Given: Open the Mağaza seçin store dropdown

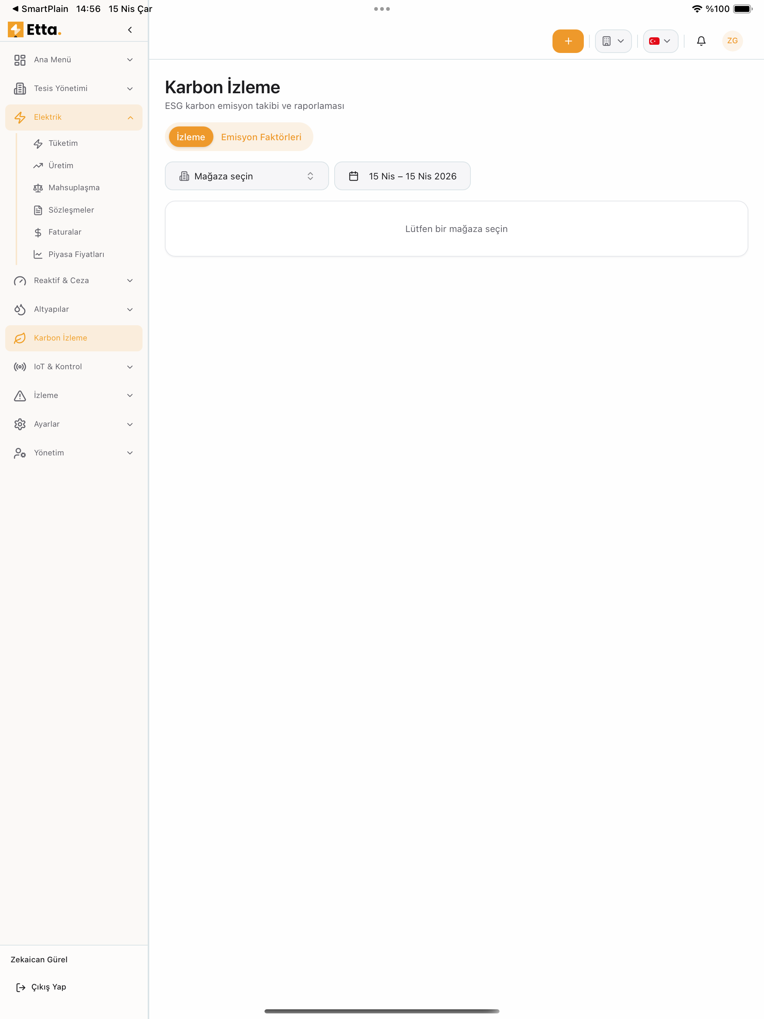Looking at the screenshot, I should tap(247, 176).
